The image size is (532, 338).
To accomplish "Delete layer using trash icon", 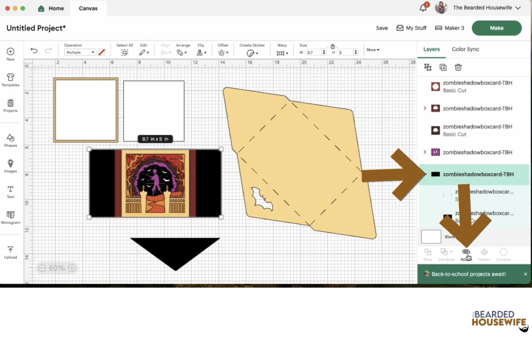I will coord(458,68).
